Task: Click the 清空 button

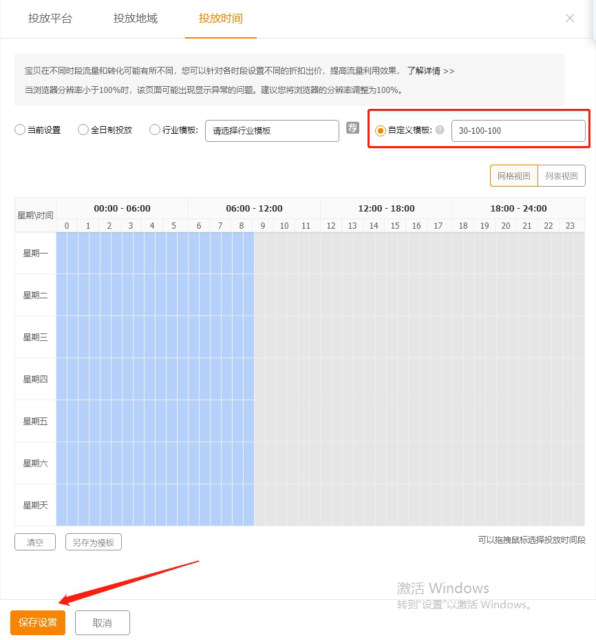Action: pos(35,542)
